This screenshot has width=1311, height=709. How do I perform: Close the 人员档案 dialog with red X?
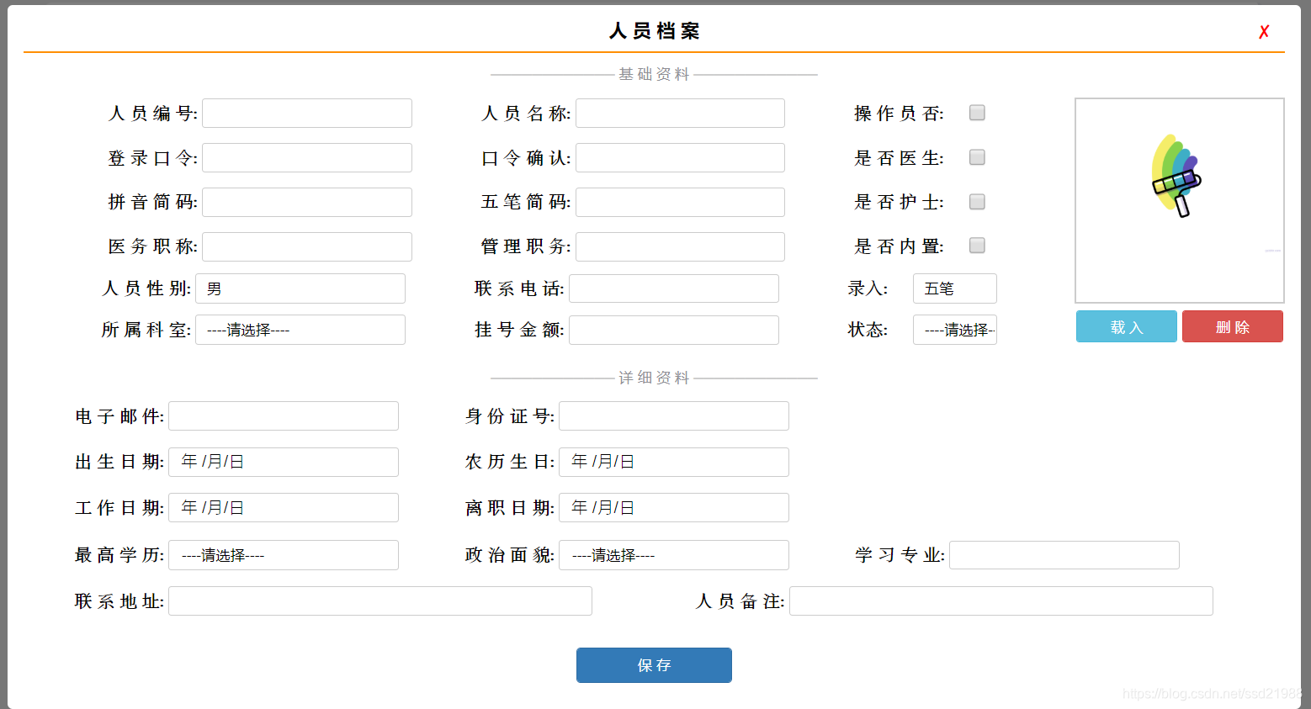[1263, 32]
